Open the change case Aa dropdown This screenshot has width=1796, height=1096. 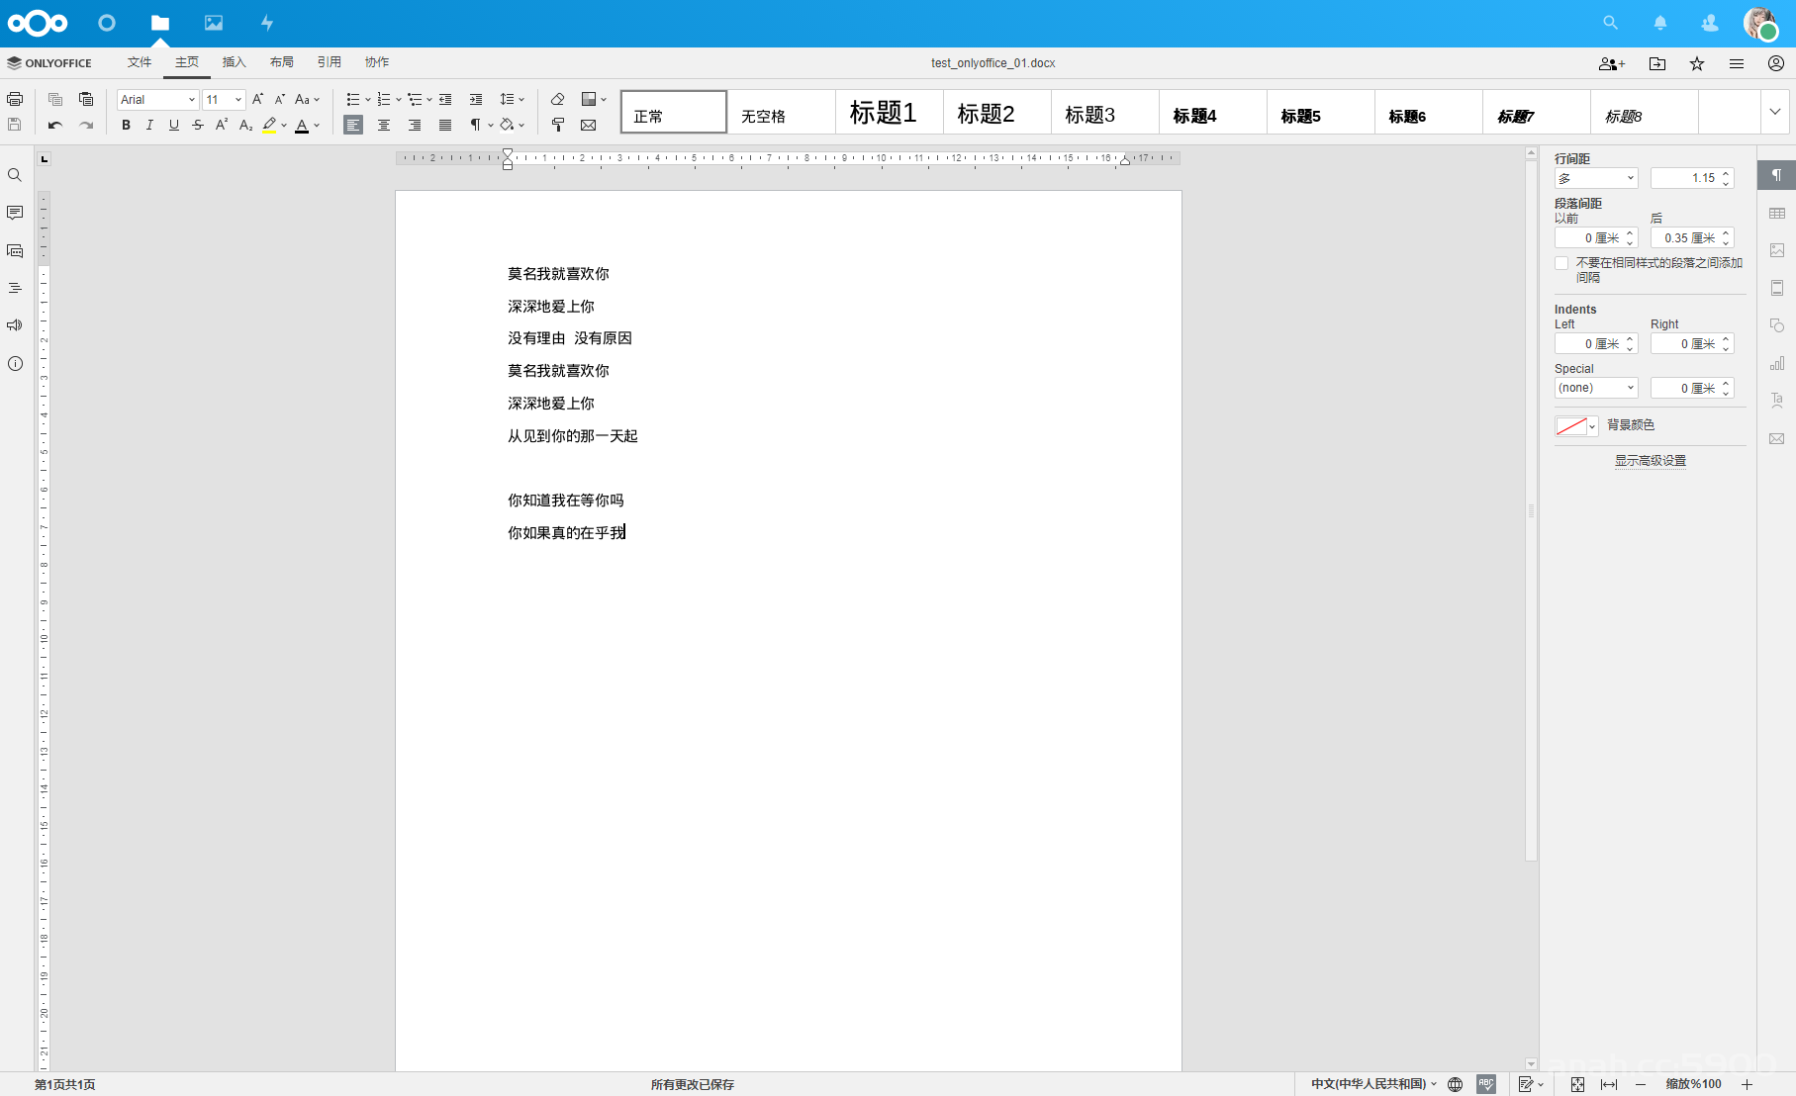pos(308,99)
